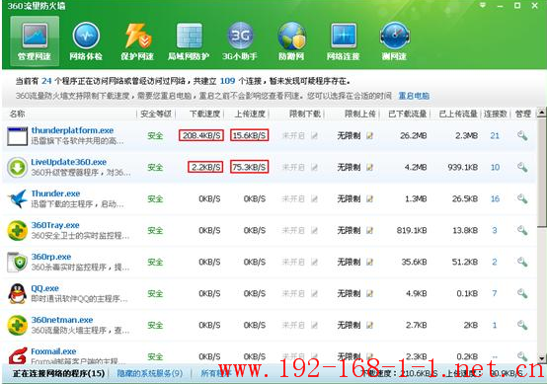Open manage menu for Thunder.exe
The image size is (547, 384).
[x=522, y=198]
